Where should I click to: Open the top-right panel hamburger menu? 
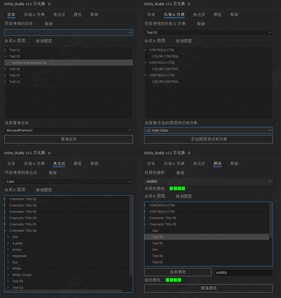189,4
